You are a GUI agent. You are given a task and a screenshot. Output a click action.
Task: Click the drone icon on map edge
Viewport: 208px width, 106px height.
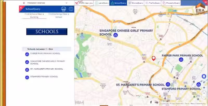204,82
